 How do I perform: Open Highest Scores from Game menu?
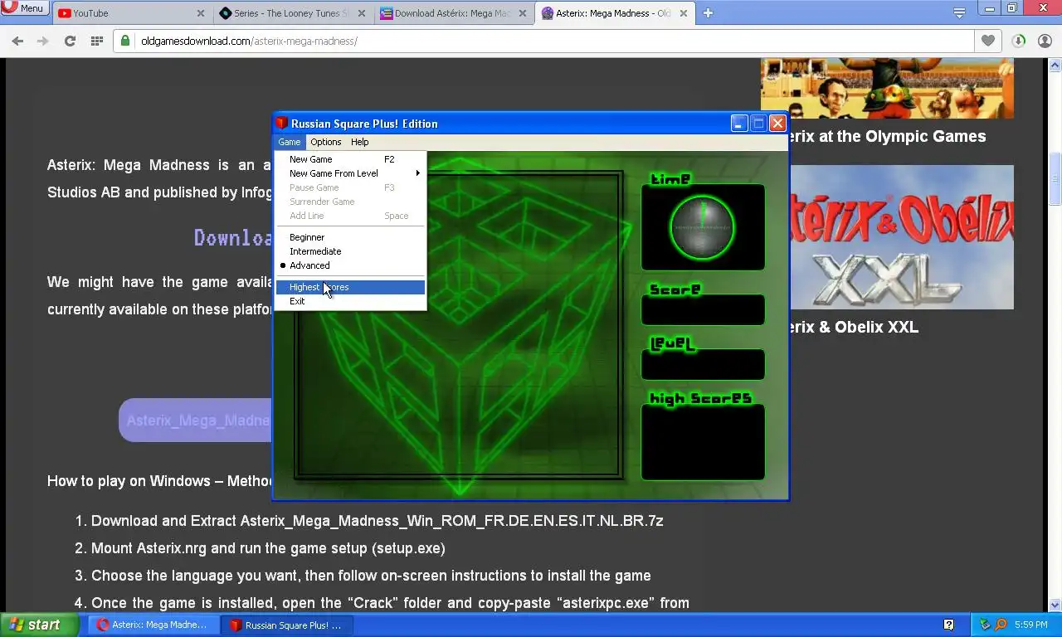tap(350, 287)
